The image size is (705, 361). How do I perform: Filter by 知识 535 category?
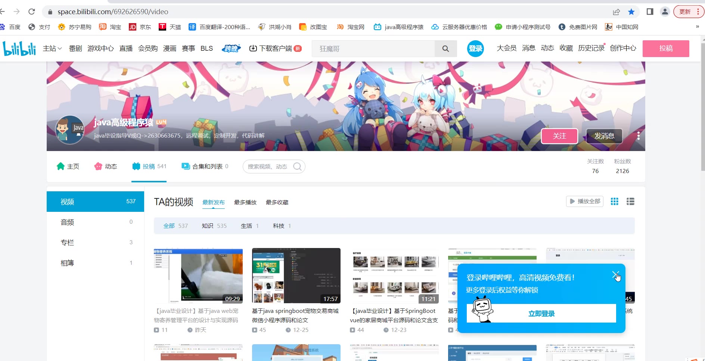pos(214,226)
